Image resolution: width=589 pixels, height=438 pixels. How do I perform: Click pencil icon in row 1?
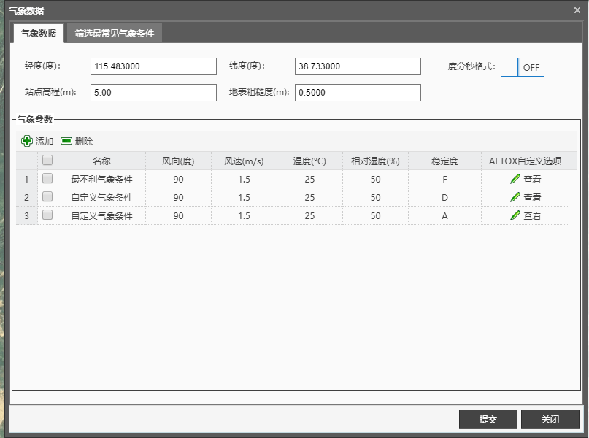click(x=515, y=179)
